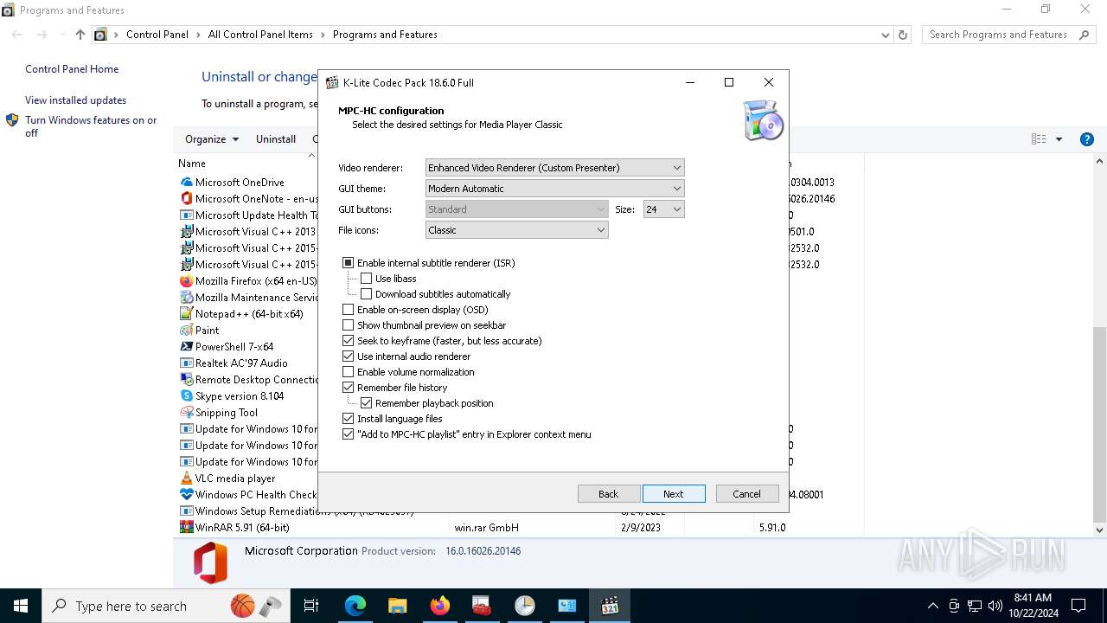Open the GUI buttons Size dropdown
Image resolution: width=1107 pixels, height=623 pixels.
click(x=664, y=209)
